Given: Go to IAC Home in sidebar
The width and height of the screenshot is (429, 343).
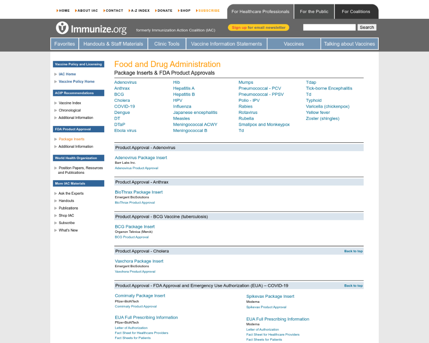Looking at the screenshot, I should [x=67, y=74].
